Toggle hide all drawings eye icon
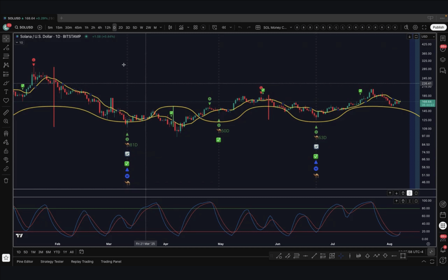This screenshot has height=280, width=448. click(x=6, y=160)
